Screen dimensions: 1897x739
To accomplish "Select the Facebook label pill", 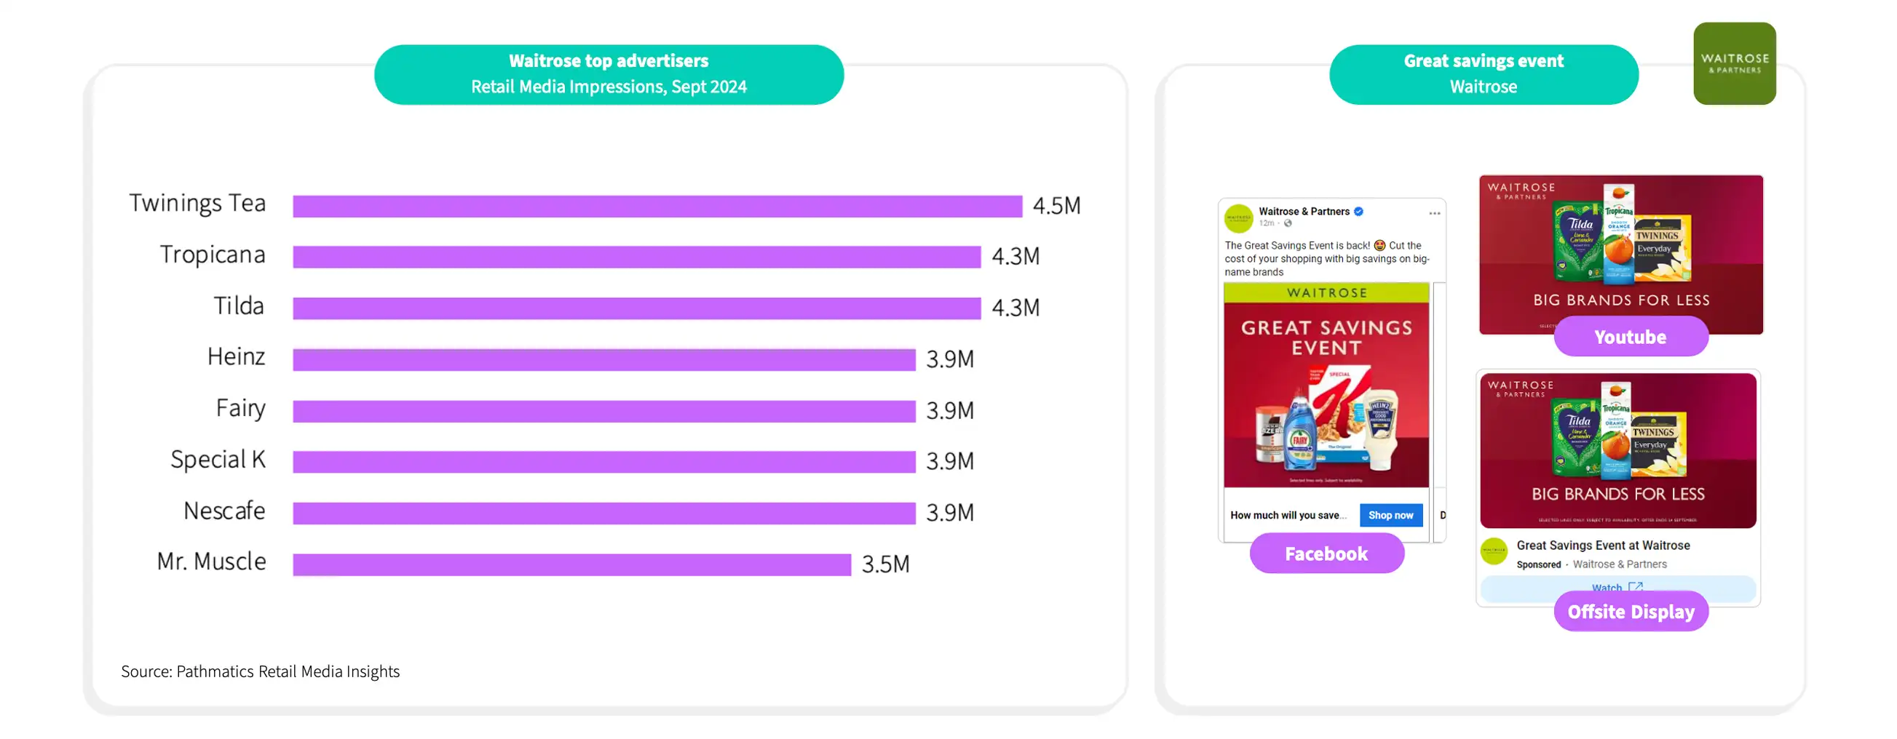I will pyautogui.click(x=1326, y=554).
